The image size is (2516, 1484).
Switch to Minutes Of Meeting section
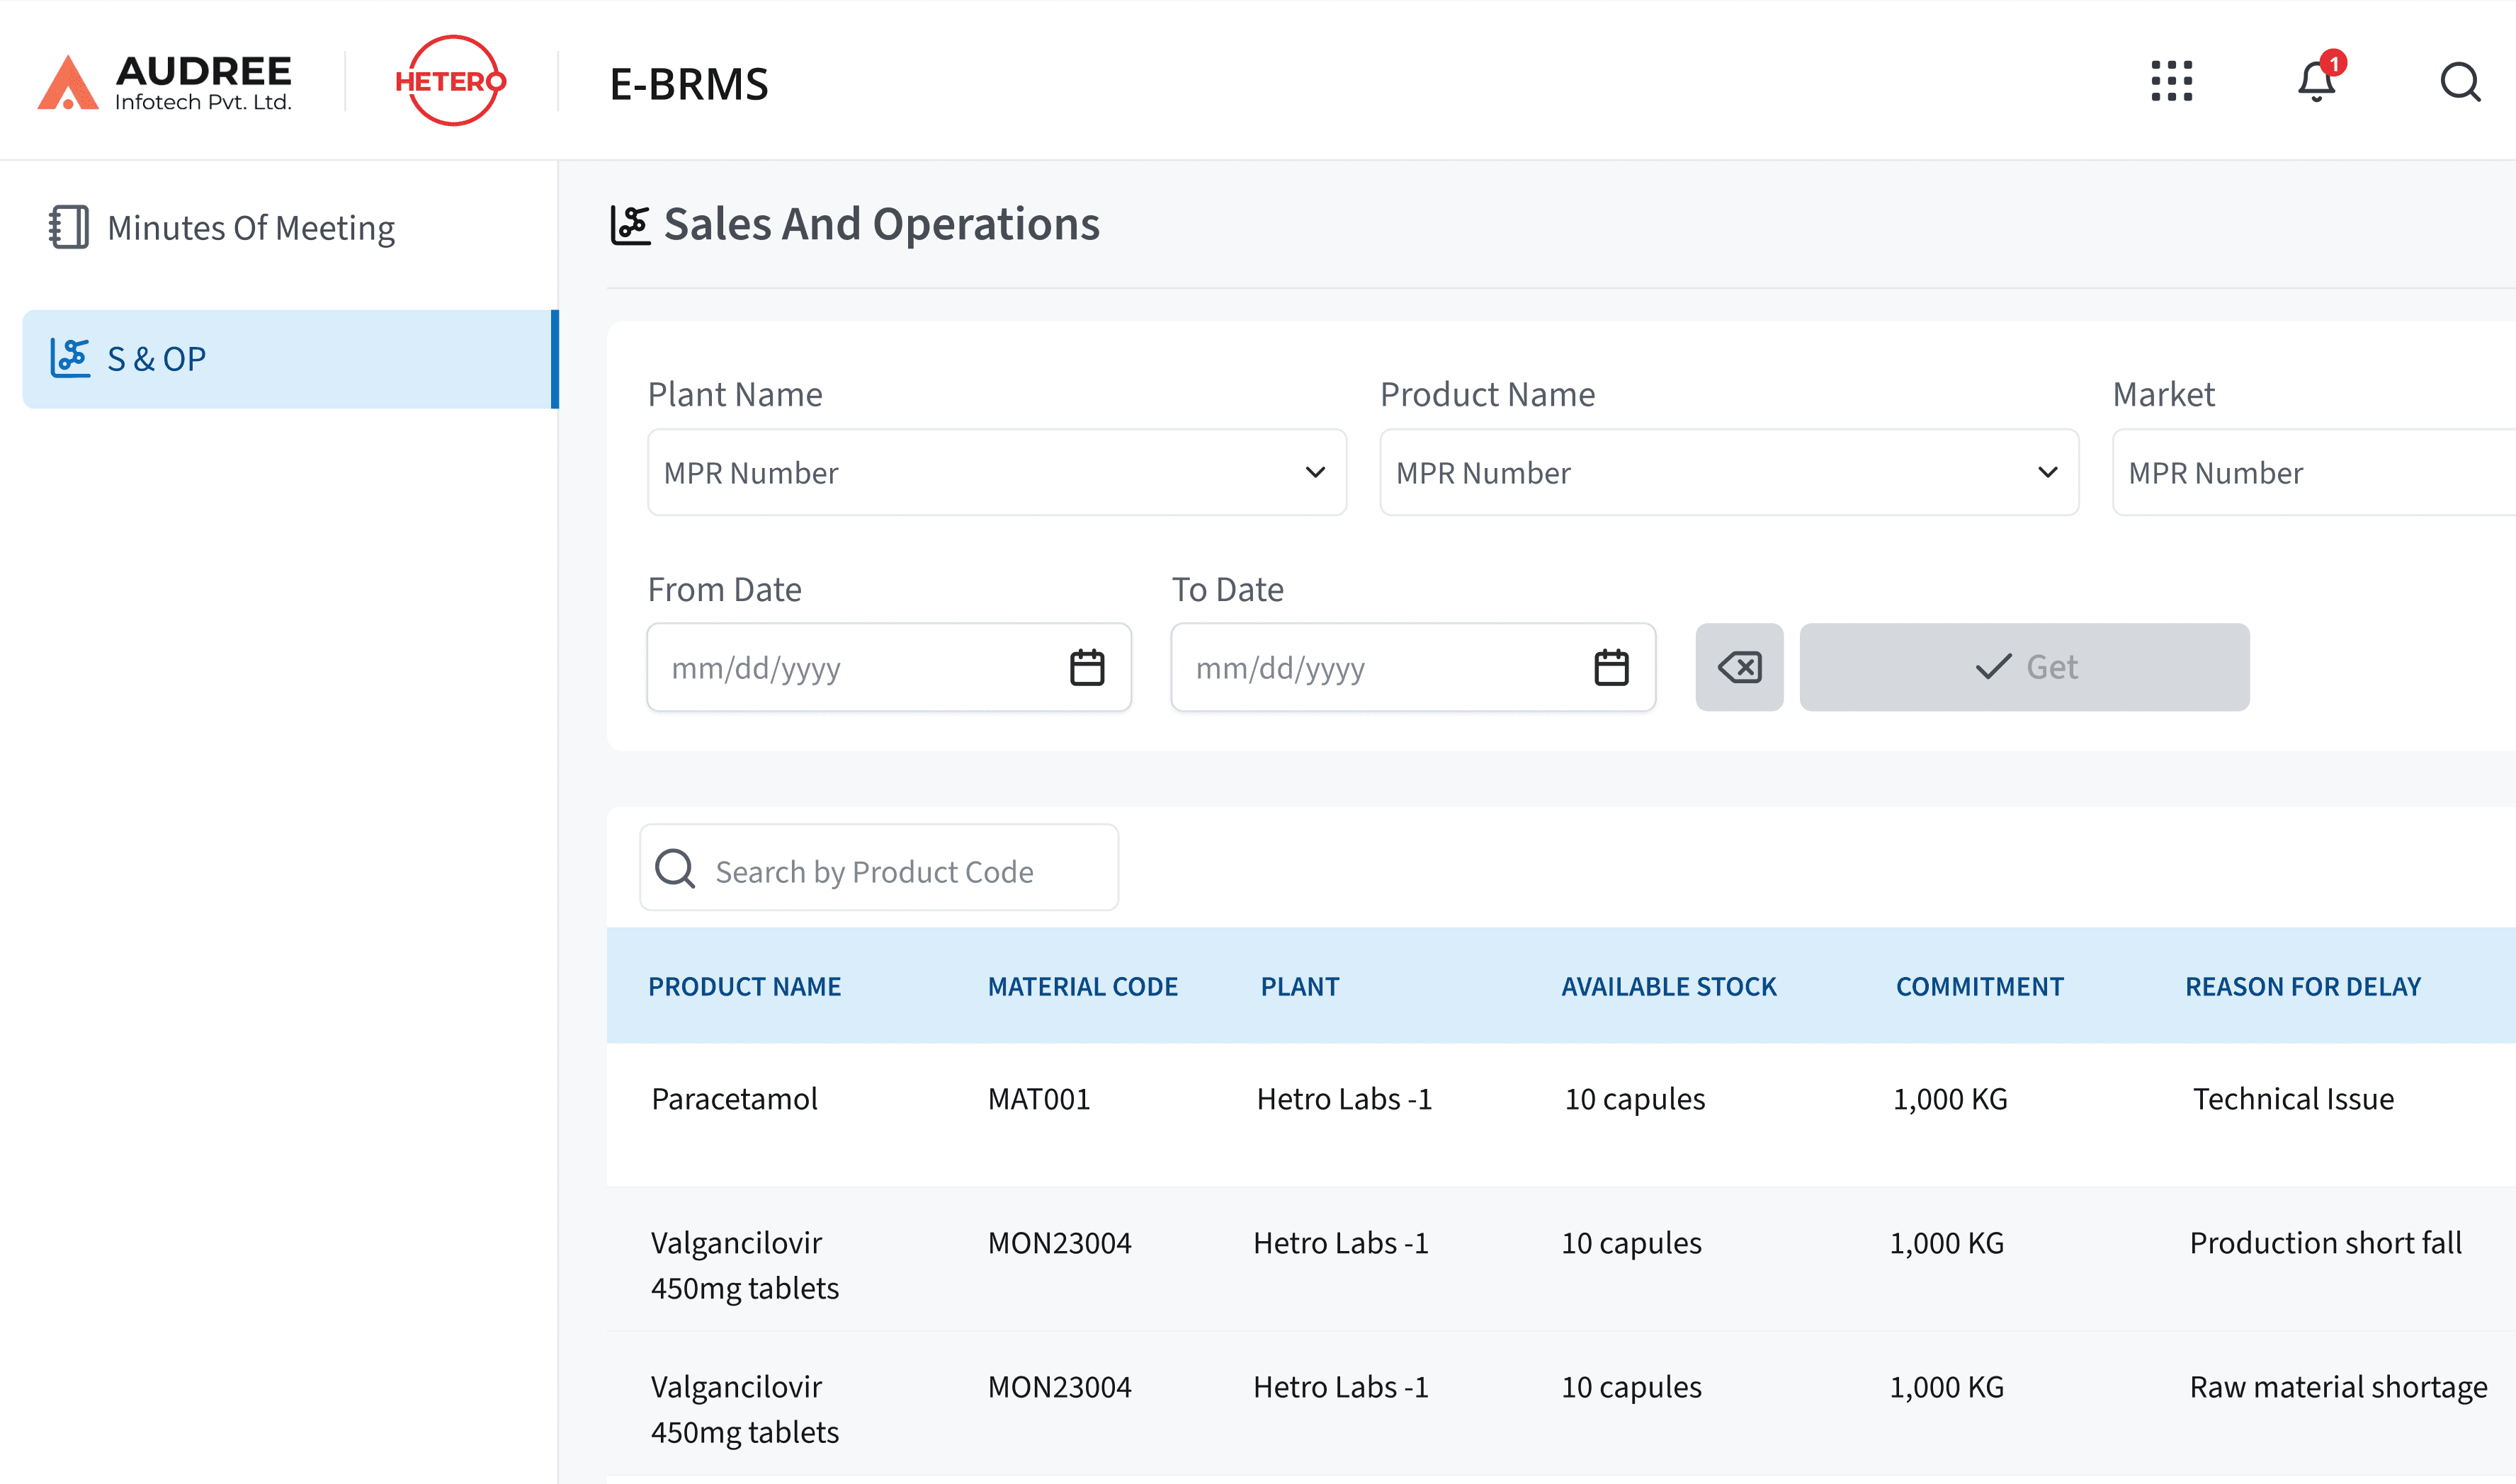pos(250,227)
